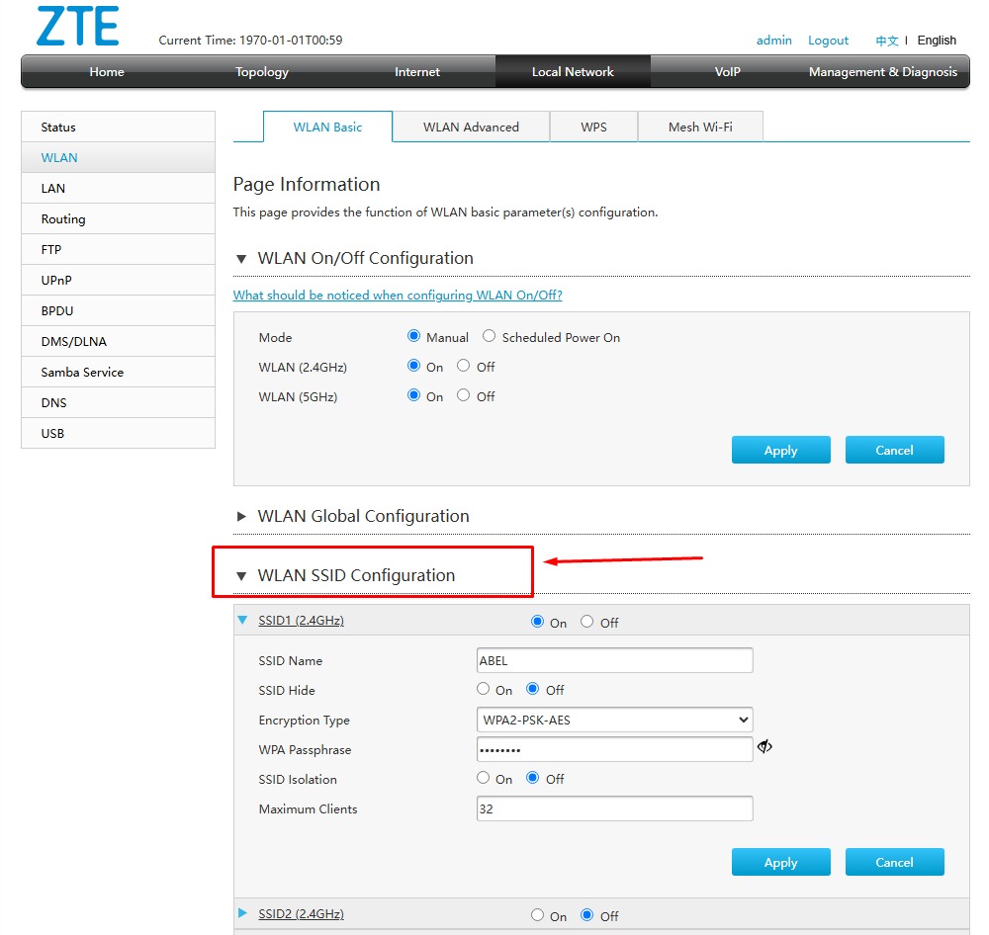Open the Home menu

click(107, 72)
